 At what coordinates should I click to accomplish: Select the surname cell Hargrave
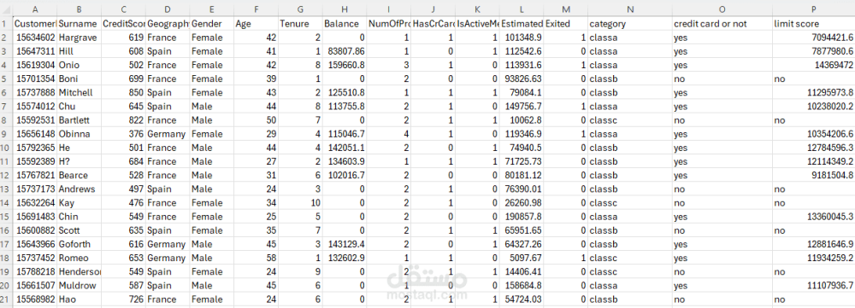[x=79, y=38]
